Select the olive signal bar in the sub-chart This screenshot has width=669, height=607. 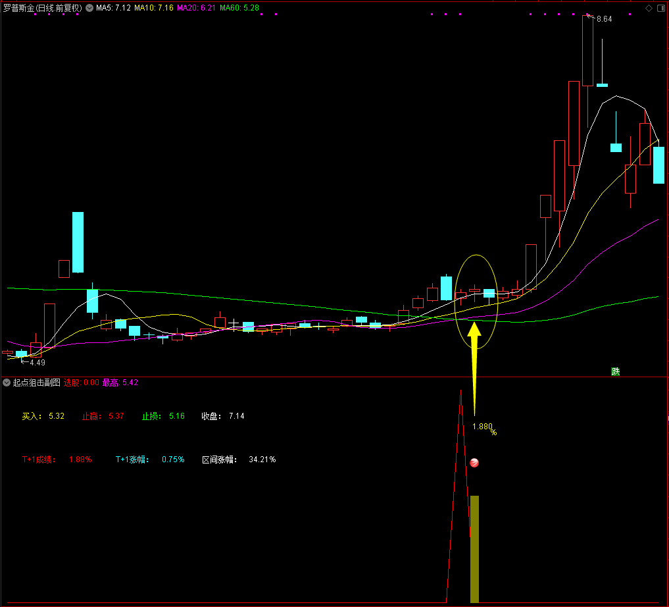tap(474, 549)
